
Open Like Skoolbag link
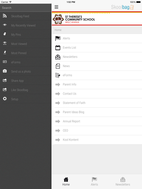pyautogui.click(x=26, y=90)
